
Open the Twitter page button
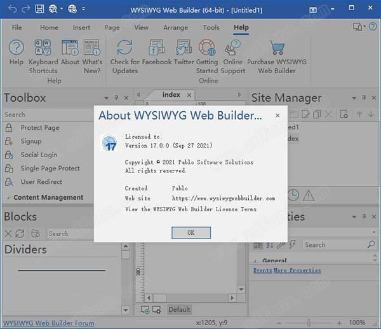pyautogui.click(x=184, y=52)
